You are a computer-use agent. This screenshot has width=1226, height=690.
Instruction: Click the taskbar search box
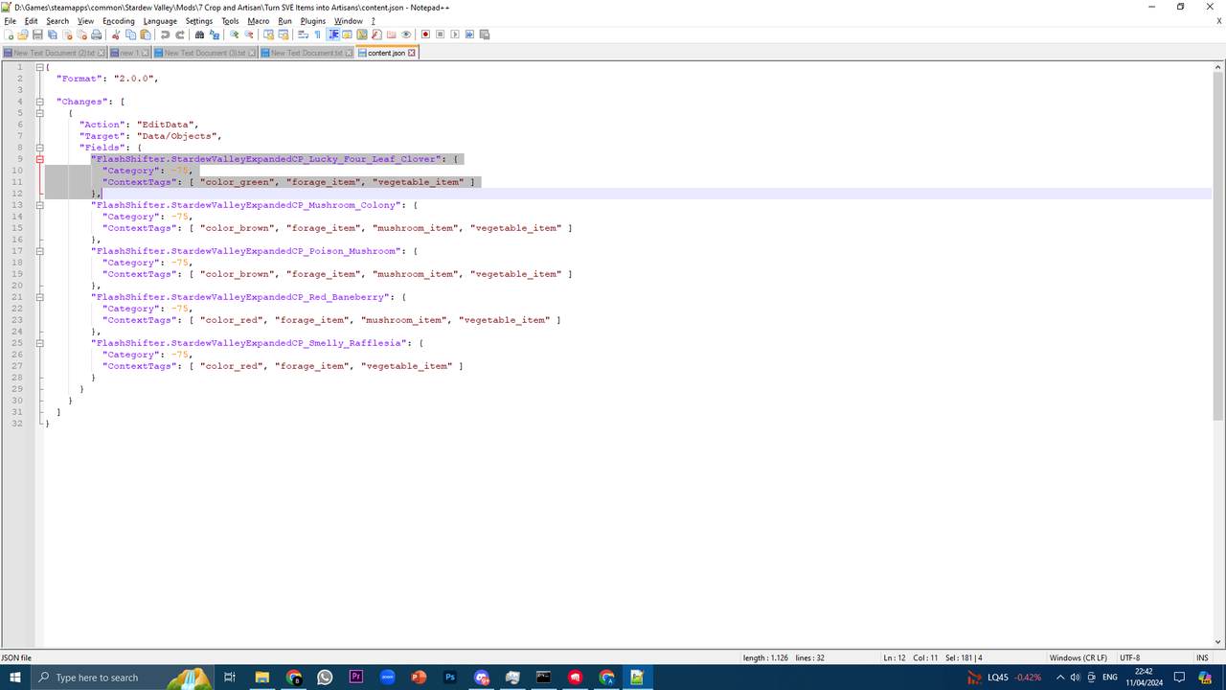(122, 678)
